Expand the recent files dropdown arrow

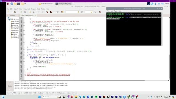pyautogui.click(x=18, y=12)
